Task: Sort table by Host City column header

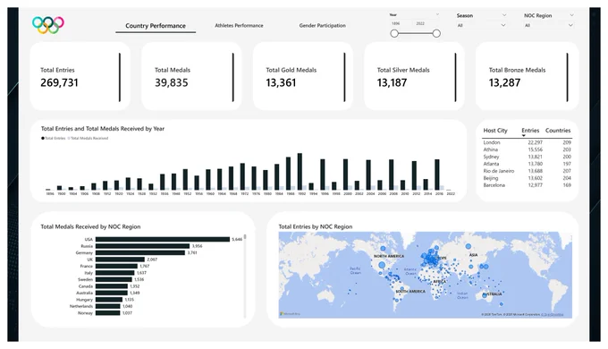Action: [x=495, y=131]
